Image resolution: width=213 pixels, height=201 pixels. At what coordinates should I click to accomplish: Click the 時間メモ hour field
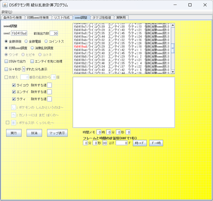99,132
